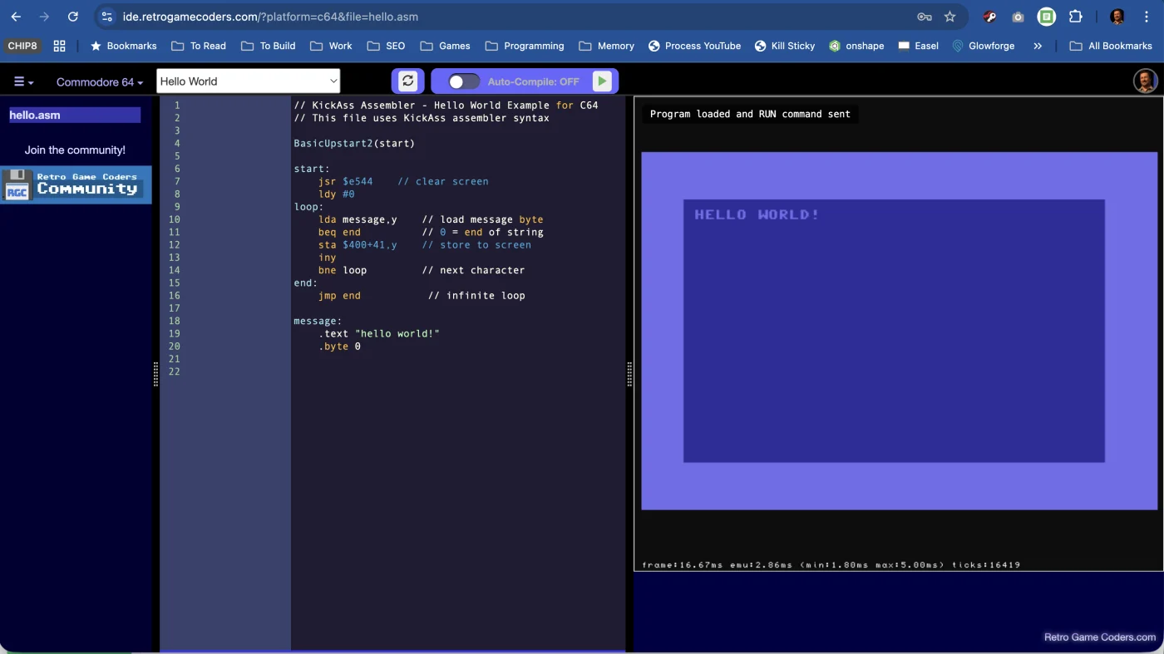The image size is (1164, 654).
Task: Open the Glowforge bookmark
Action: [x=983, y=46]
